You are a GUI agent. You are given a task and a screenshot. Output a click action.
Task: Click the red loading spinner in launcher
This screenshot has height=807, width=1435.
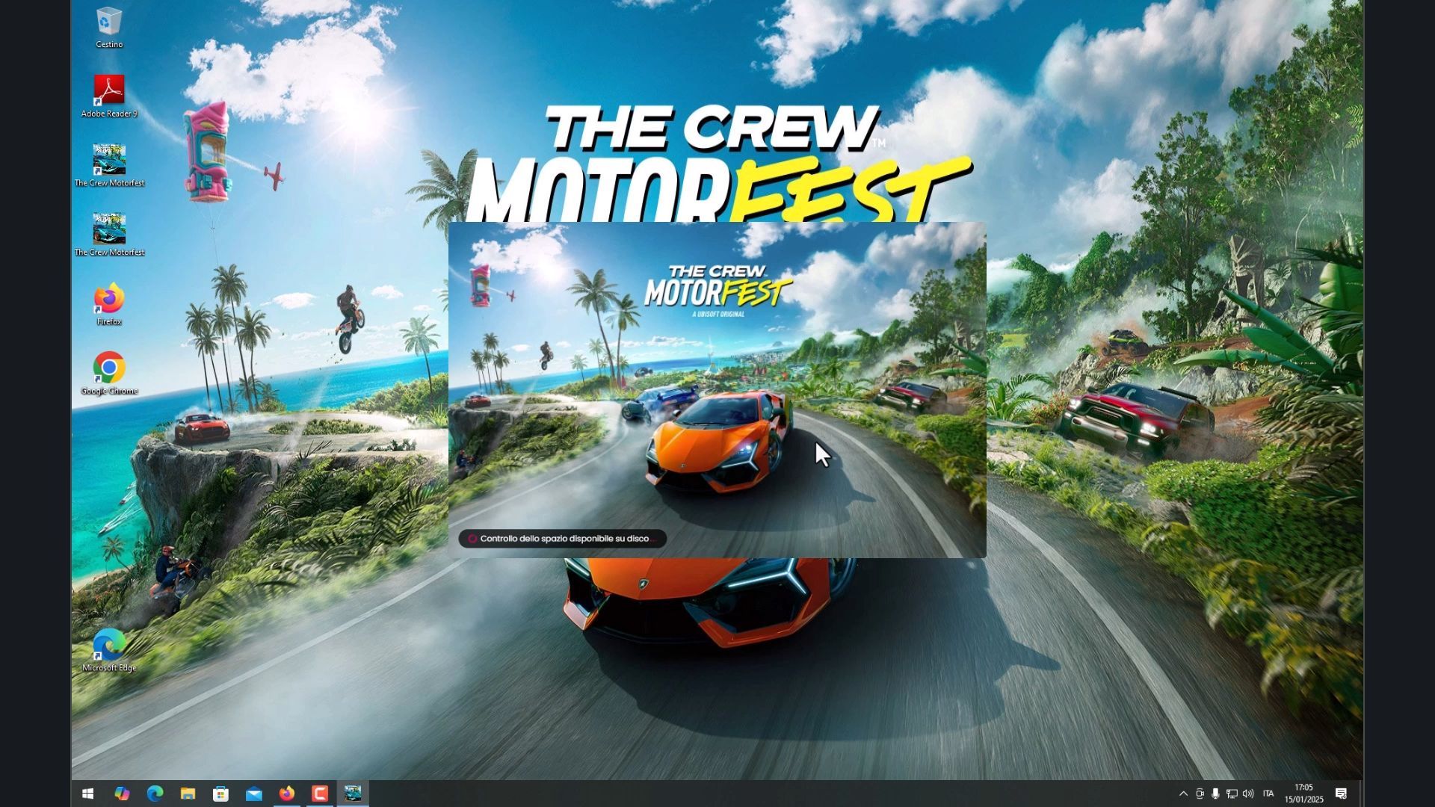(472, 539)
